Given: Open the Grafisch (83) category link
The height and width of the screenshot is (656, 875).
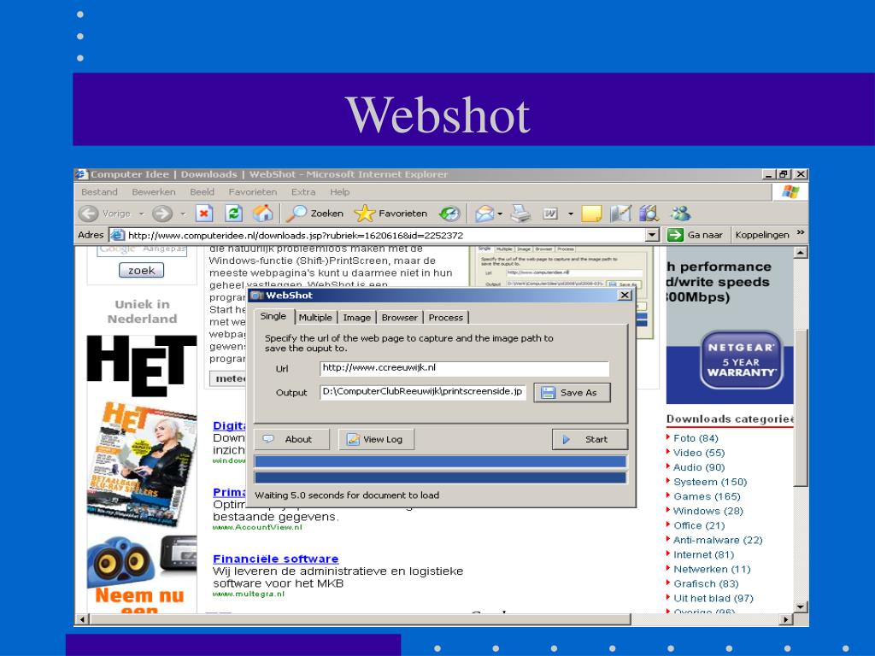Looking at the screenshot, I should [x=705, y=583].
